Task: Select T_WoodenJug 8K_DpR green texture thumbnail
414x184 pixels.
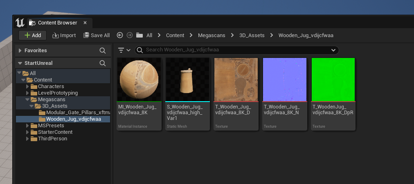Action: 333,80
